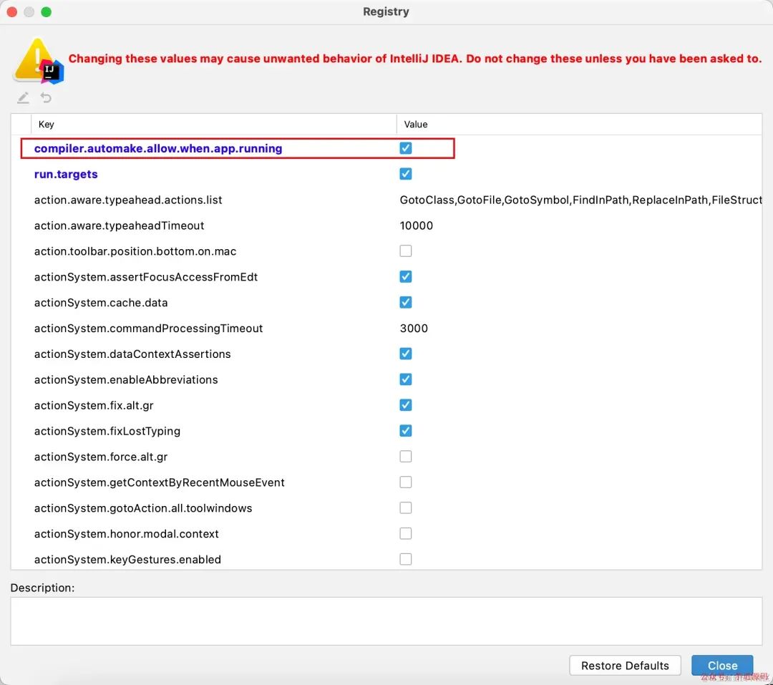Uncheck actionSystem.fix.alt.gr checkbox
This screenshot has width=773, height=685.
click(x=406, y=405)
